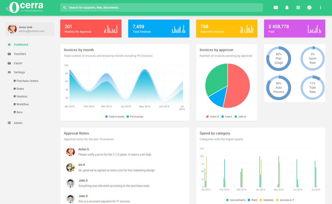Open the mail envelope icon
The image size is (332, 204).
276,8
